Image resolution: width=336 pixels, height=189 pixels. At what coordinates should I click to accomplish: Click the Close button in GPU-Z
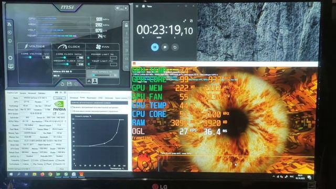(x=62, y=169)
